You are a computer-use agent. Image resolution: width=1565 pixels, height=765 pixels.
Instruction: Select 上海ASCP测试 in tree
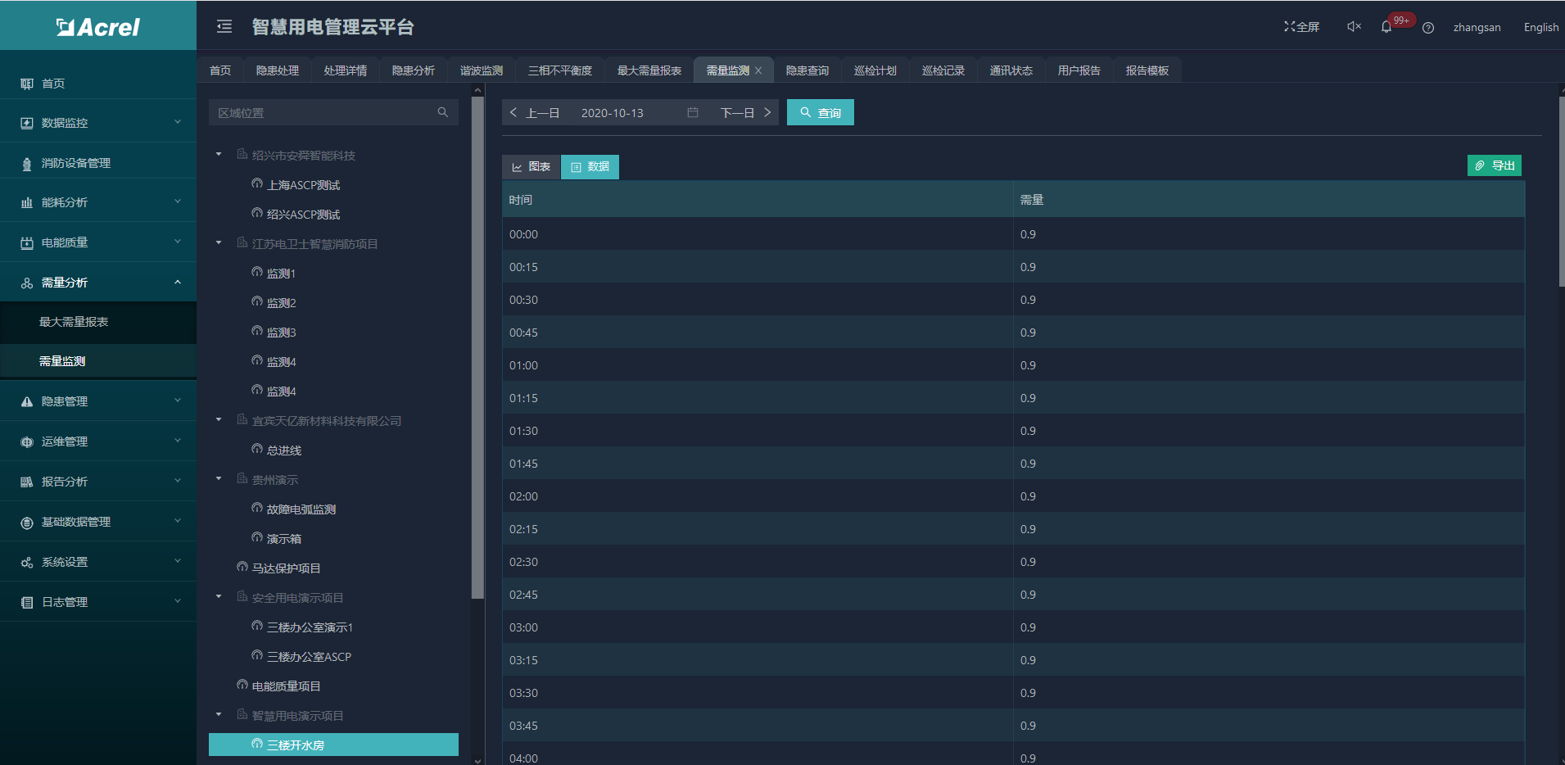(303, 185)
